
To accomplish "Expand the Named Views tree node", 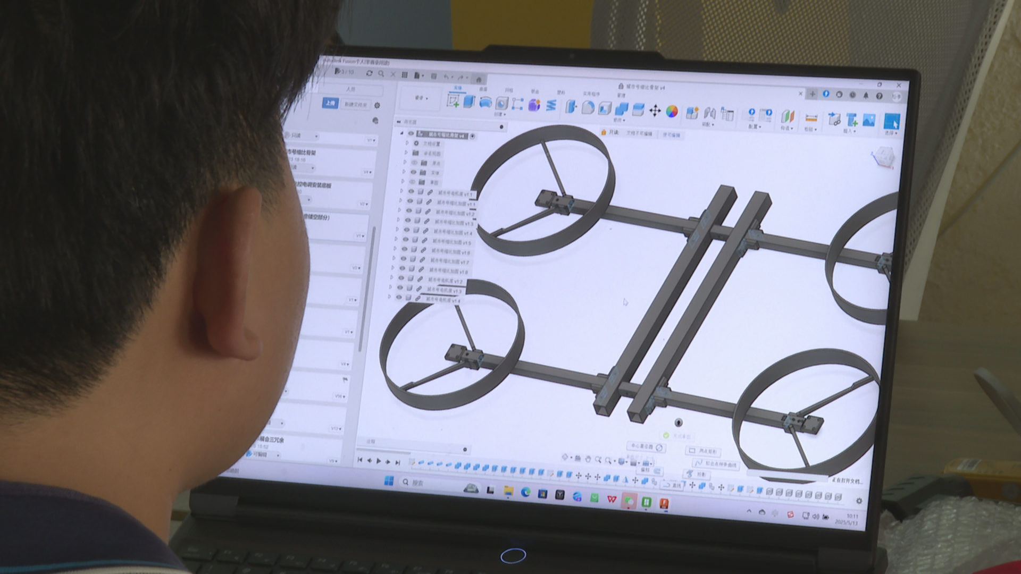I will pos(406,153).
